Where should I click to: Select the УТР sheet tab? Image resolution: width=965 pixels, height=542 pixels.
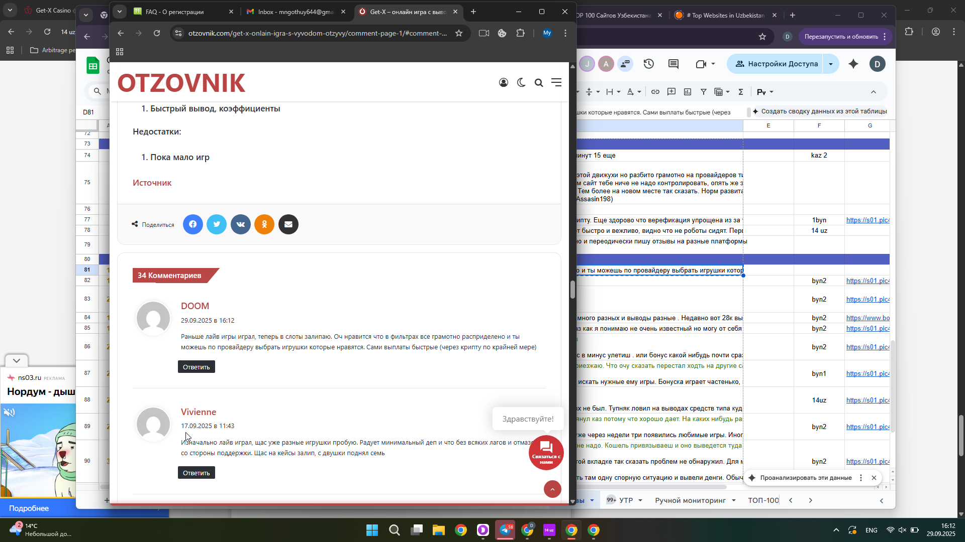pyautogui.click(x=626, y=500)
